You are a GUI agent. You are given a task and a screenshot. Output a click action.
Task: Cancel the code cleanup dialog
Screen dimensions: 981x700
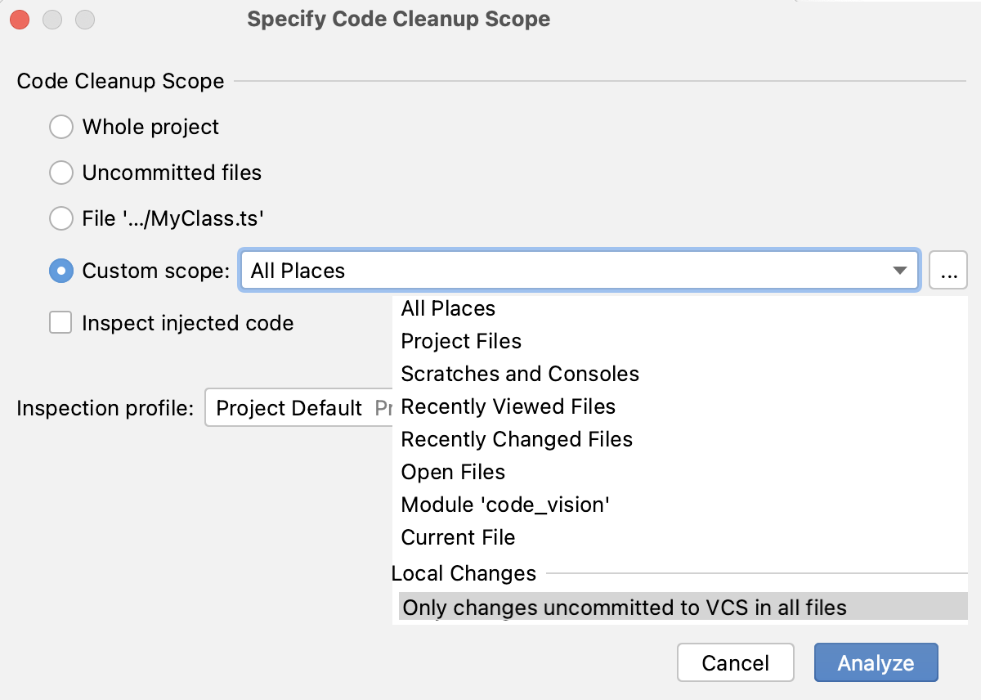pos(735,662)
